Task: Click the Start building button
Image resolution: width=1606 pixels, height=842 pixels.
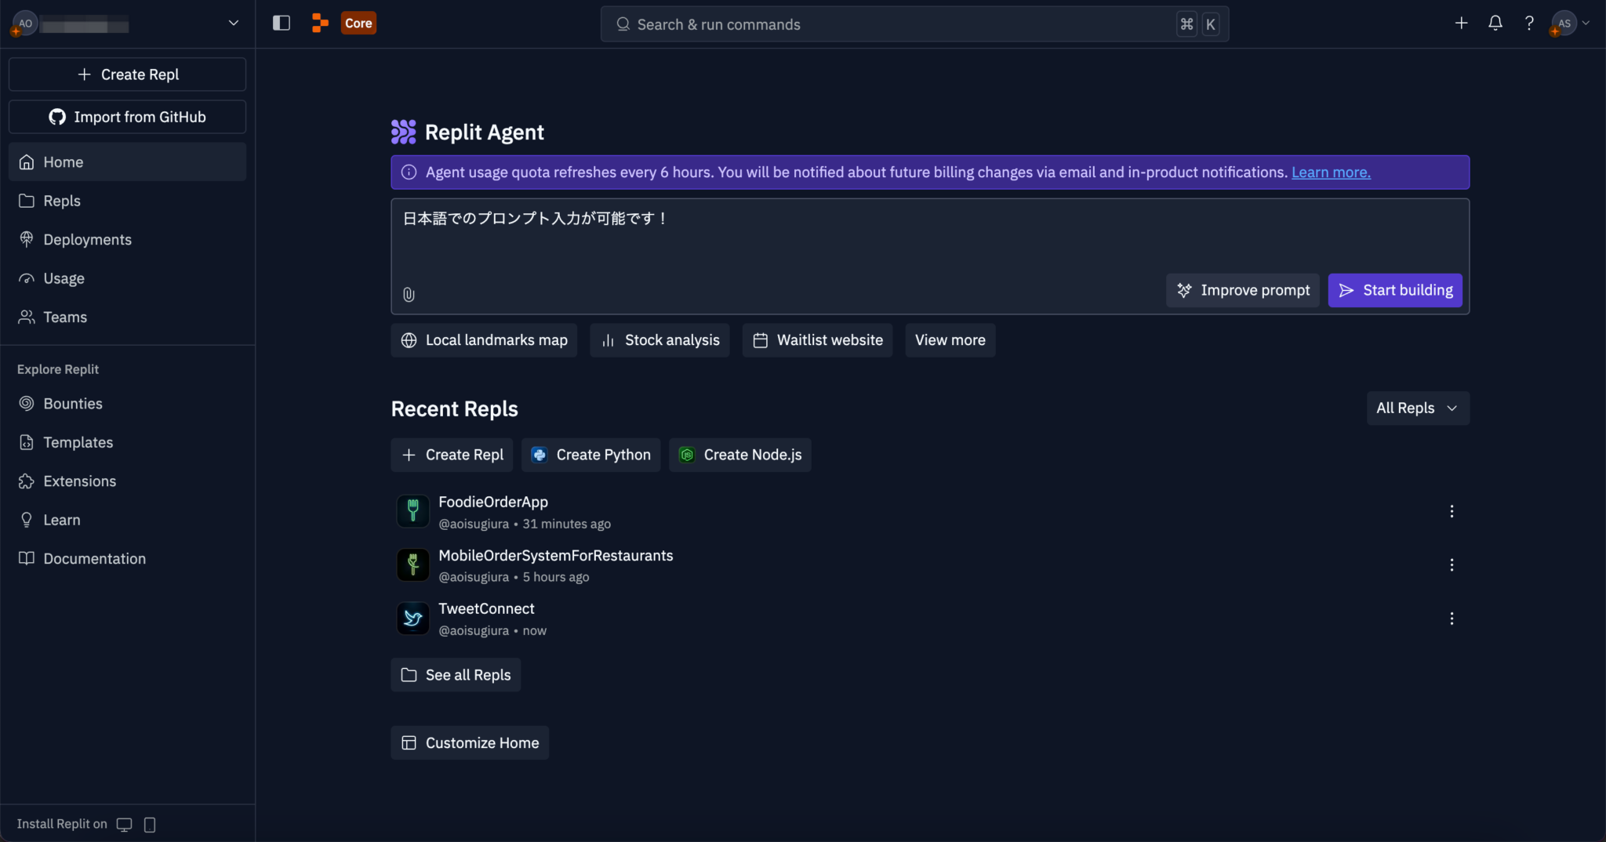Action: (1394, 291)
